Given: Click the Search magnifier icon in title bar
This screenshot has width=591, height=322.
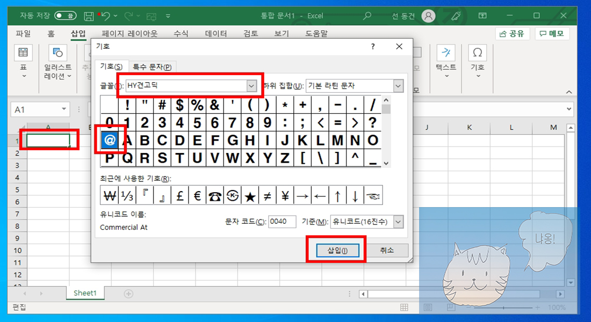Looking at the screenshot, I should tap(367, 16).
